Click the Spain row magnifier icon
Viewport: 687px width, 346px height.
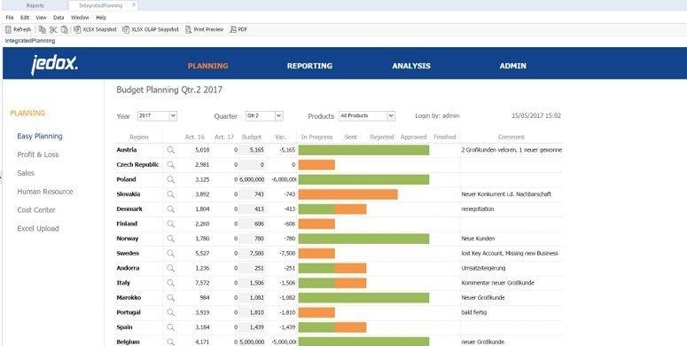170,327
